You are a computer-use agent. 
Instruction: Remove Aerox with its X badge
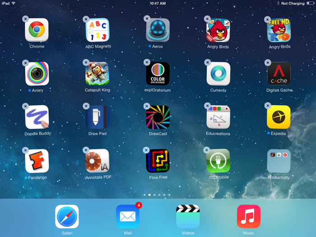click(x=147, y=19)
